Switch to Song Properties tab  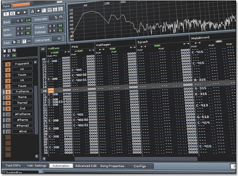pos(112,166)
